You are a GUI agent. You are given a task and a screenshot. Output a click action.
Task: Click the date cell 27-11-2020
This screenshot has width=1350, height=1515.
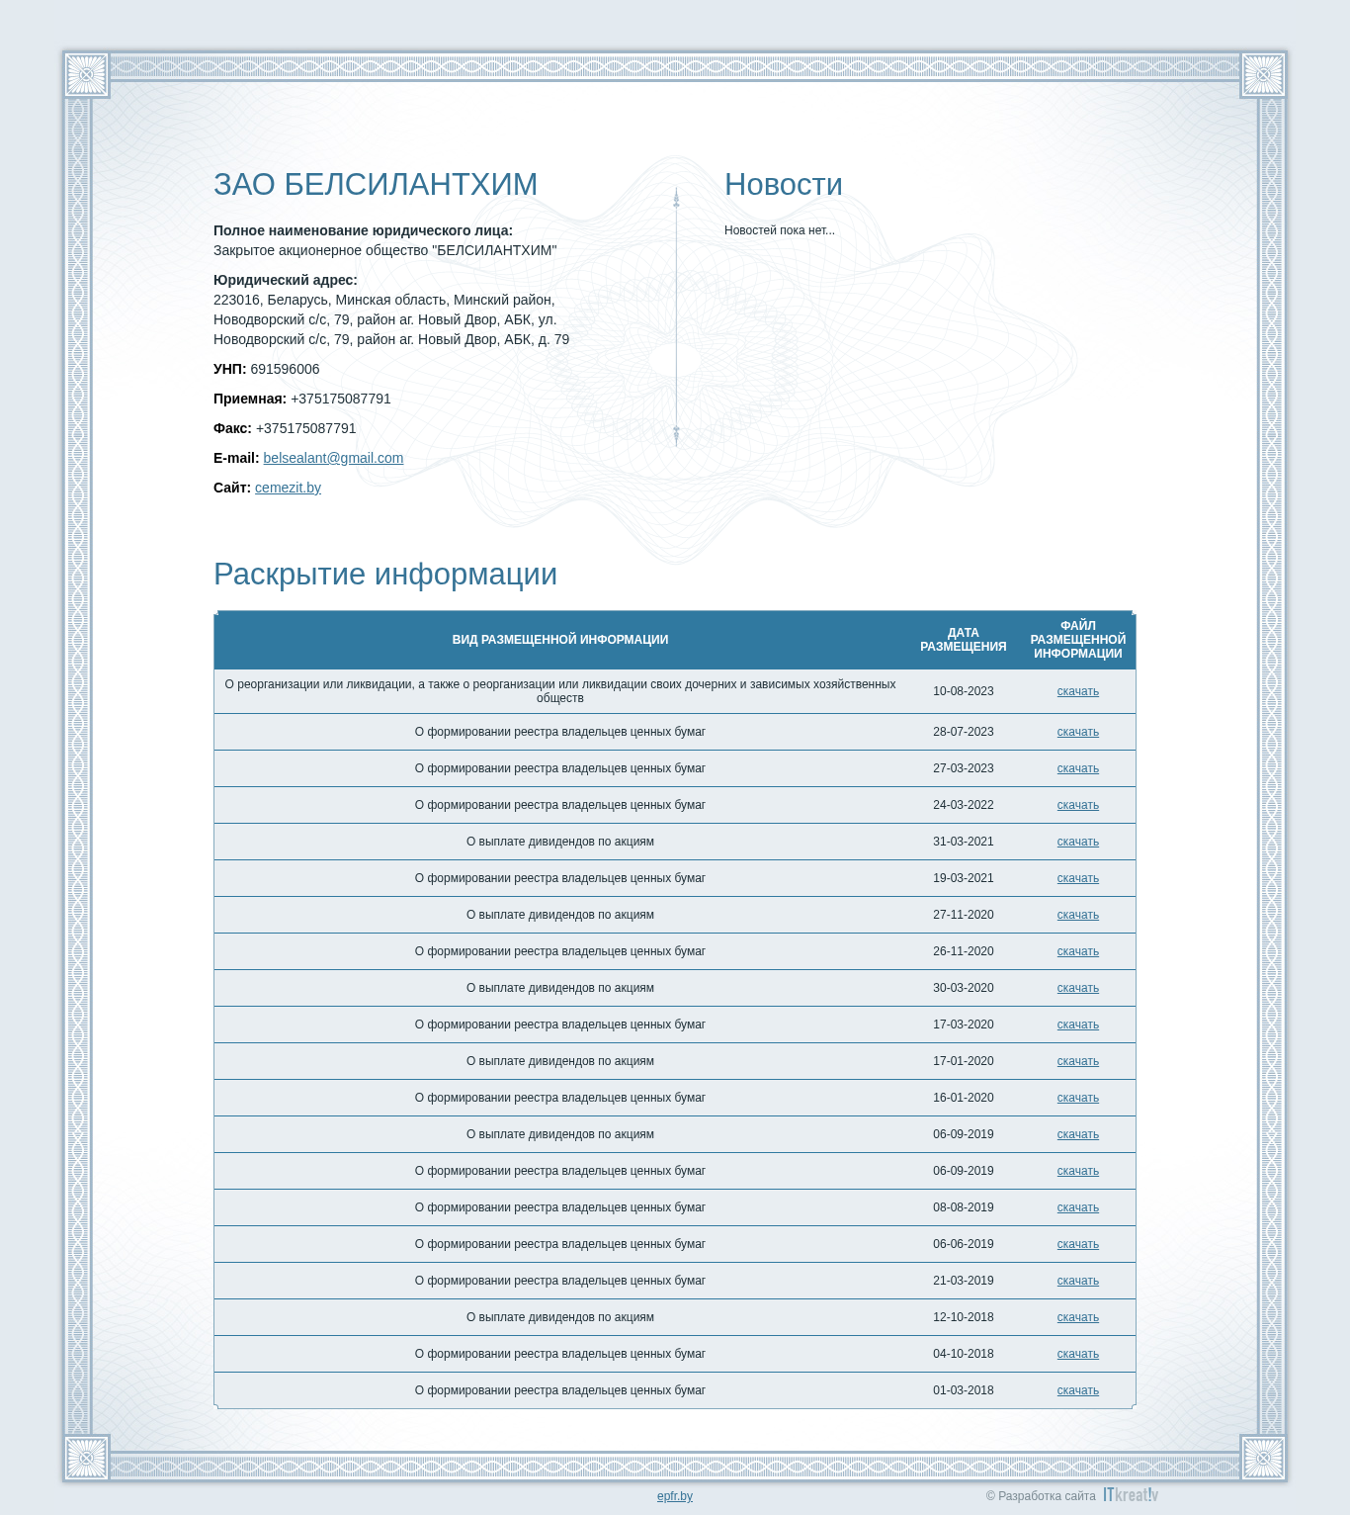pyautogui.click(x=964, y=915)
